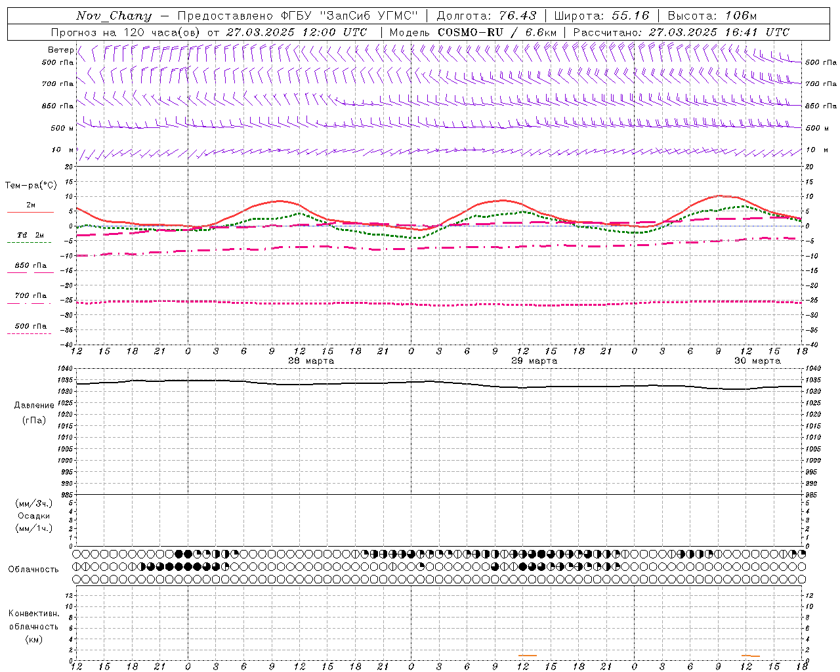Select the provider text "ЗапСиб УГМС"
Screen dimensions: 840x672
point(369,16)
